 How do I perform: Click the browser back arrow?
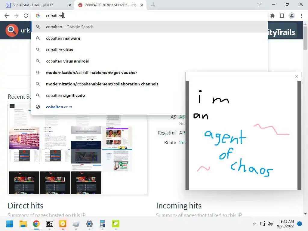point(7,16)
